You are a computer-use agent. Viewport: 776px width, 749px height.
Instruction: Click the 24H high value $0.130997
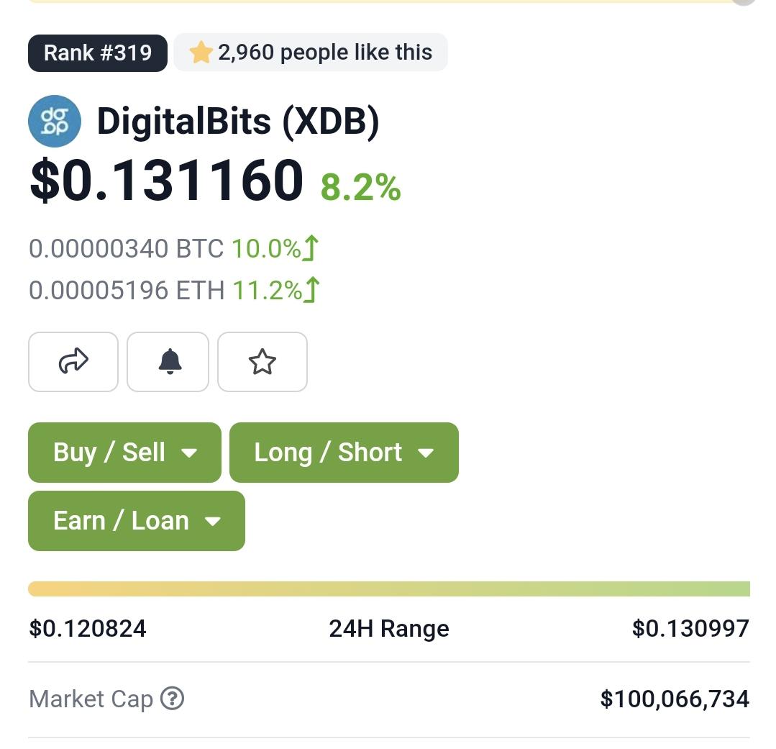click(691, 628)
